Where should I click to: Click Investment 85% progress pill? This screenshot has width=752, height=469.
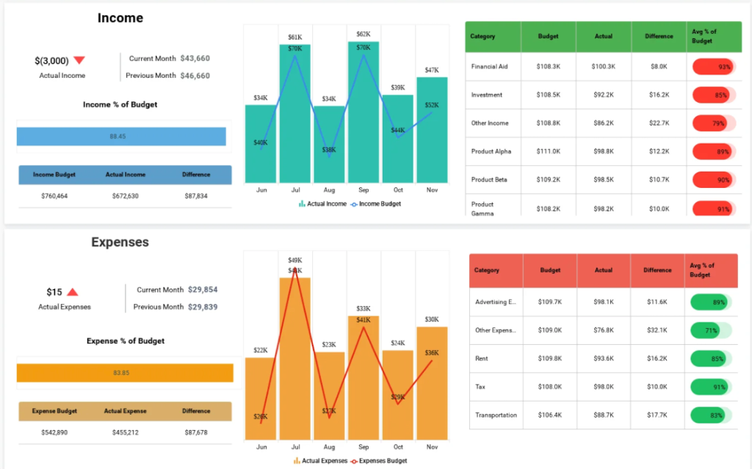pyautogui.click(x=714, y=95)
